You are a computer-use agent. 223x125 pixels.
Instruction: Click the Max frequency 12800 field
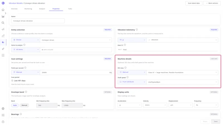tap(72, 106)
